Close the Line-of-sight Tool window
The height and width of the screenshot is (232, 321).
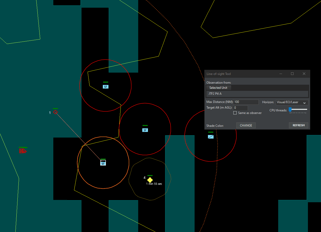click(304, 74)
